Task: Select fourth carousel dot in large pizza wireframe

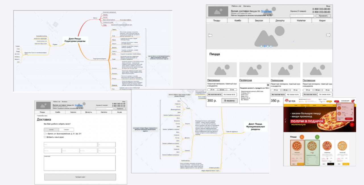Action: point(271,46)
